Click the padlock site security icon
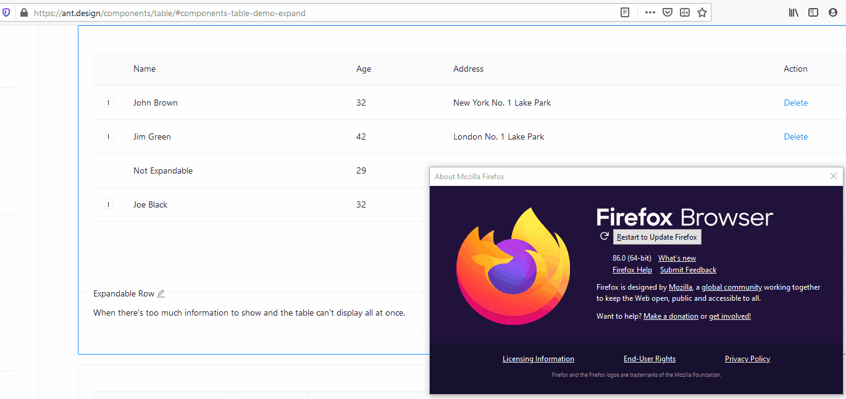The width and height of the screenshot is (846, 399). pyautogui.click(x=24, y=12)
